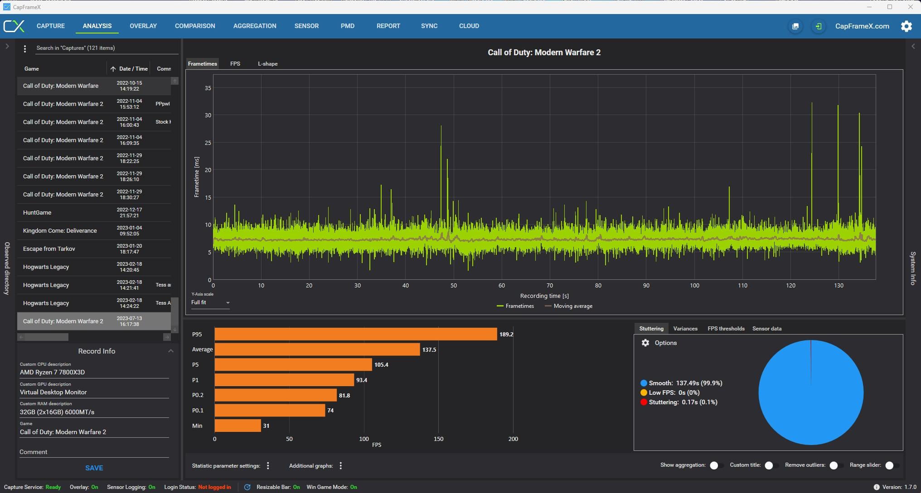The image size is (921, 493).
Task: Click the capture list horizontal scrollbar thumb
Action: 46,337
